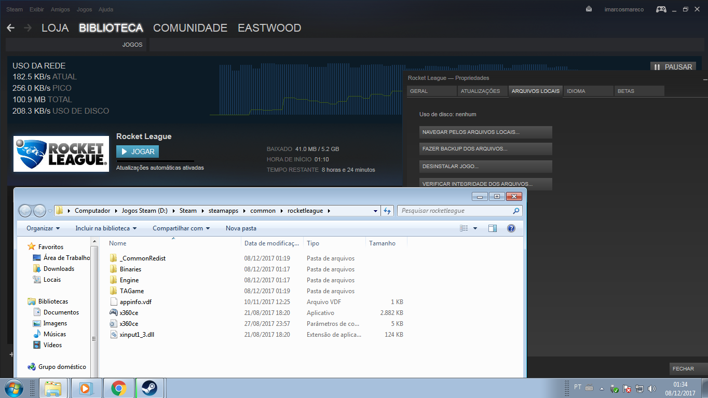Image resolution: width=708 pixels, height=398 pixels.
Task: Click Explorer's Forward navigation button
Action: click(39, 211)
